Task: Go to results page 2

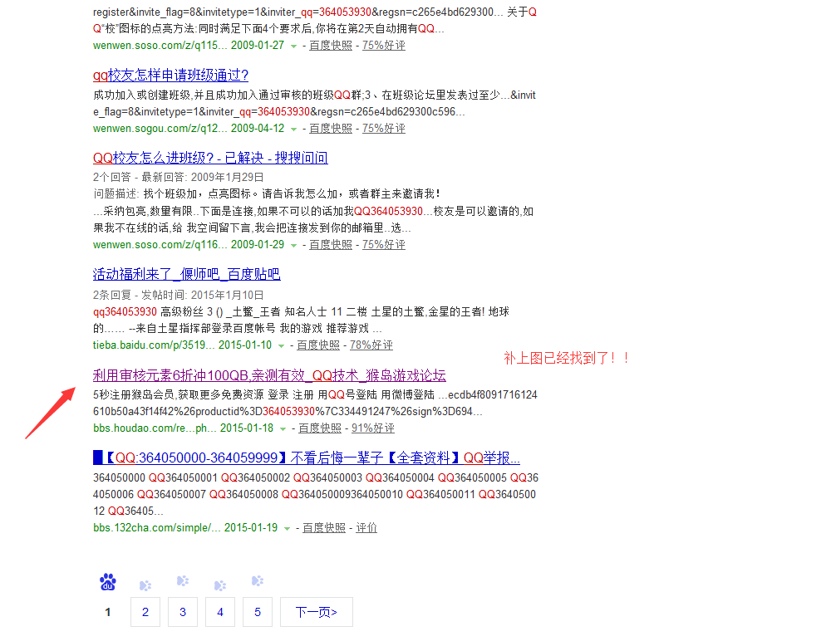Action: pyautogui.click(x=145, y=612)
